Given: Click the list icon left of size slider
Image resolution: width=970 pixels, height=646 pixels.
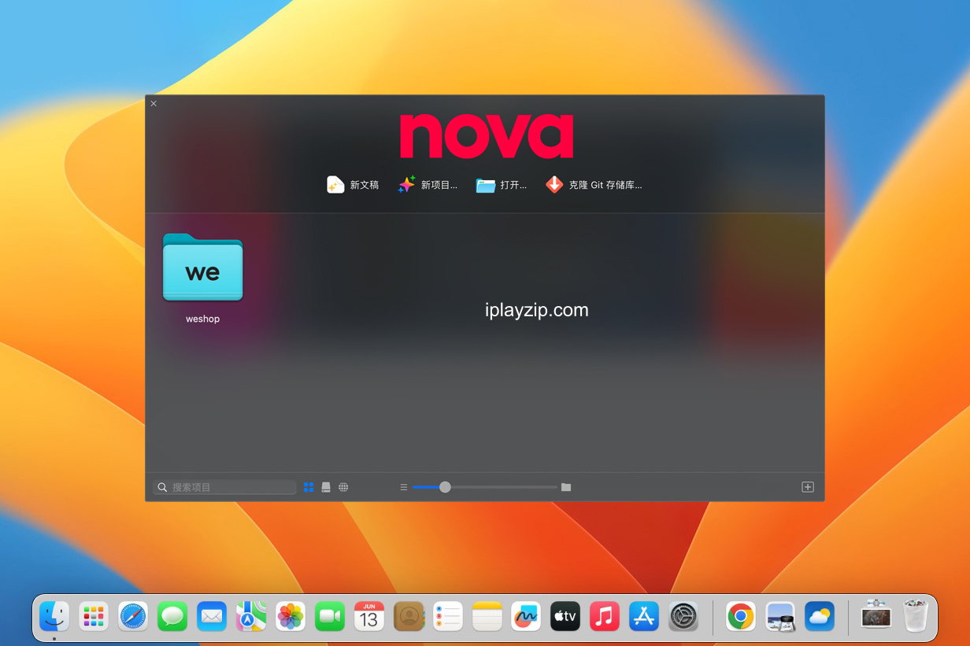Looking at the screenshot, I should pos(404,487).
